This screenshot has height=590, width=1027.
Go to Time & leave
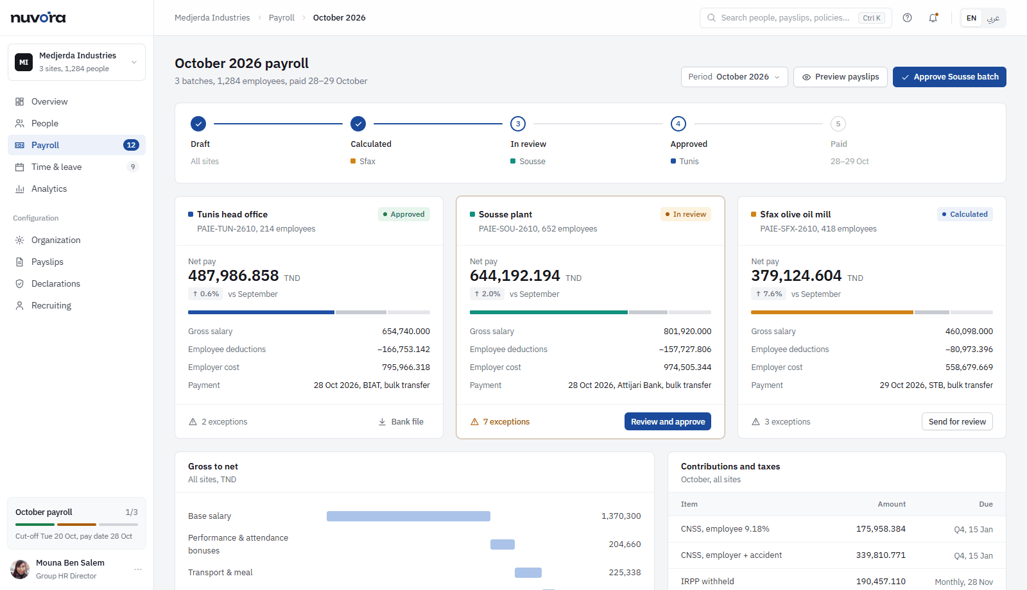(x=76, y=167)
